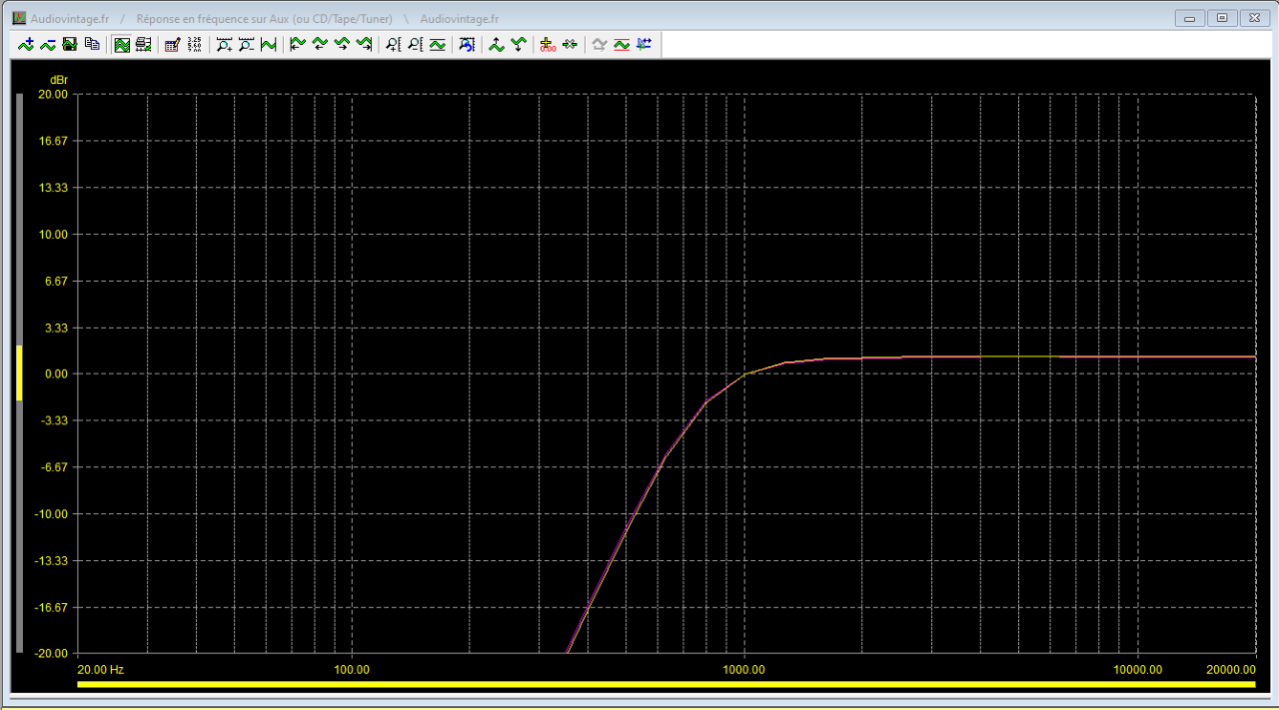Toggle graph display mode
The image size is (1279, 710).
point(121,44)
